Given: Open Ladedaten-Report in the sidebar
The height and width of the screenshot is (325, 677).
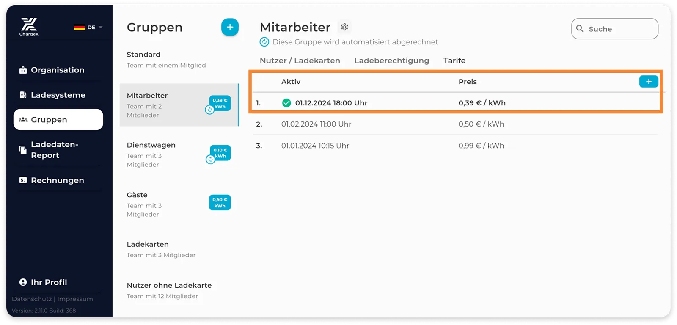Looking at the screenshot, I should tap(58, 150).
